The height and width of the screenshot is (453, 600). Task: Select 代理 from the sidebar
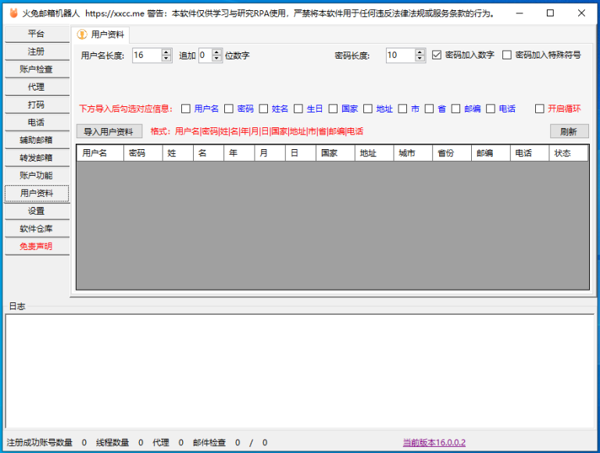point(37,87)
